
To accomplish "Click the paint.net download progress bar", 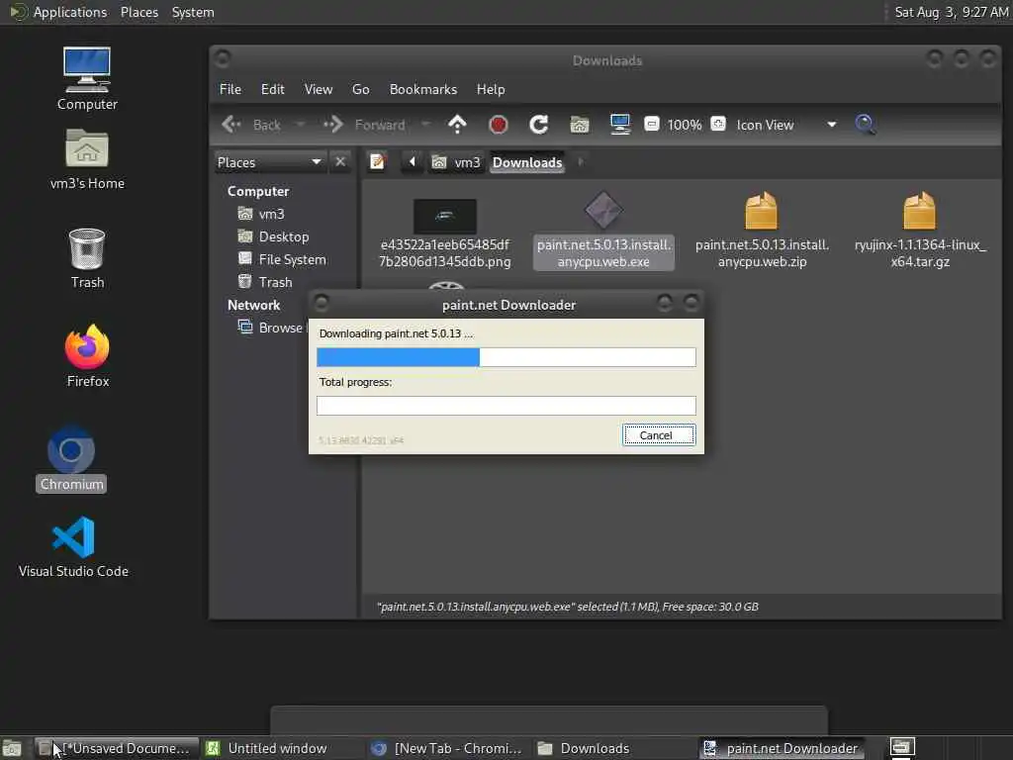I will [506, 356].
